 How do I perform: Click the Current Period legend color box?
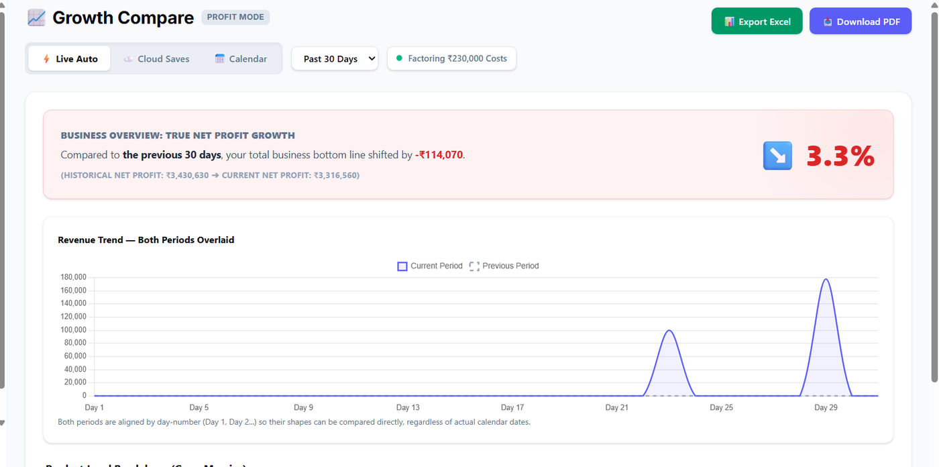402,266
